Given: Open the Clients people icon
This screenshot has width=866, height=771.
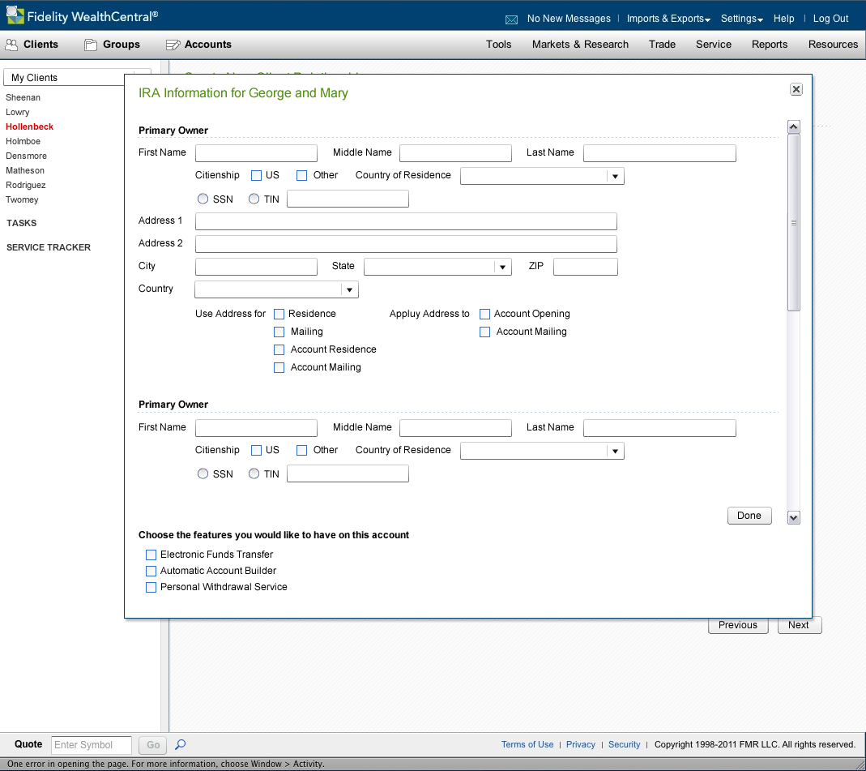Looking at the screenshot, I should (x=11, y=45).
